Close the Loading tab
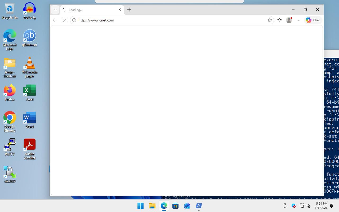 120,10
